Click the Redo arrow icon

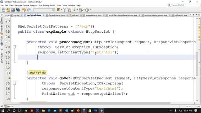click(x=29, y=10)
